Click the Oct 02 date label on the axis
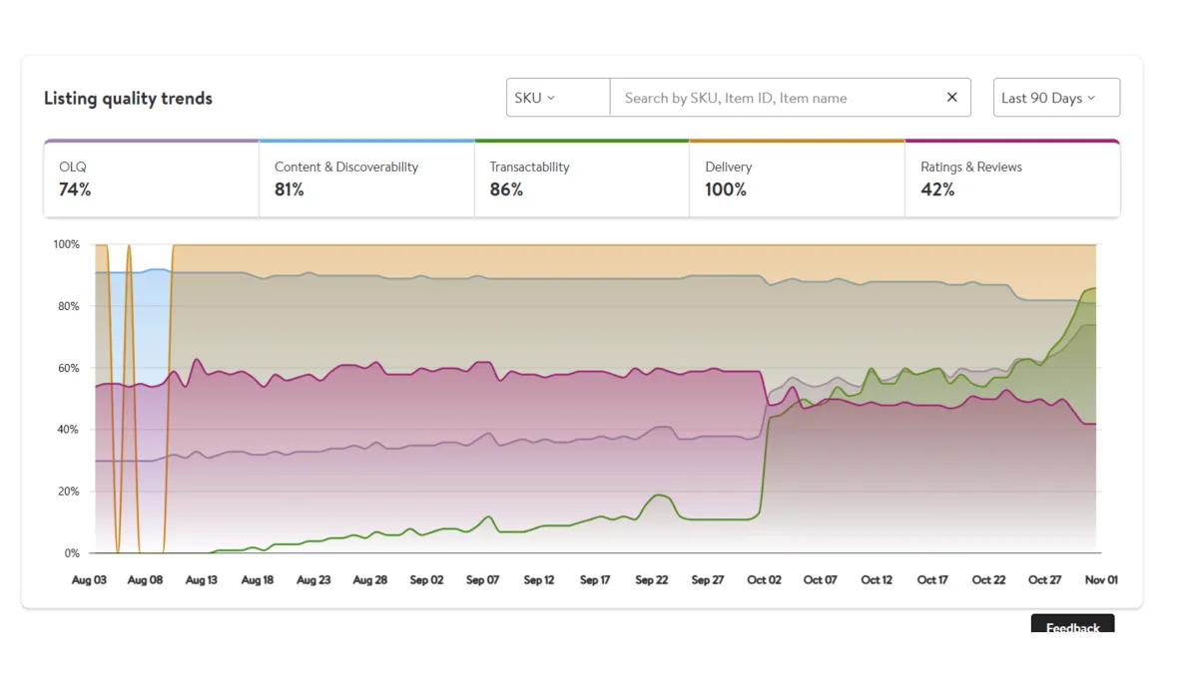Screen dimensions: 1198x673 tap(764, 580)
